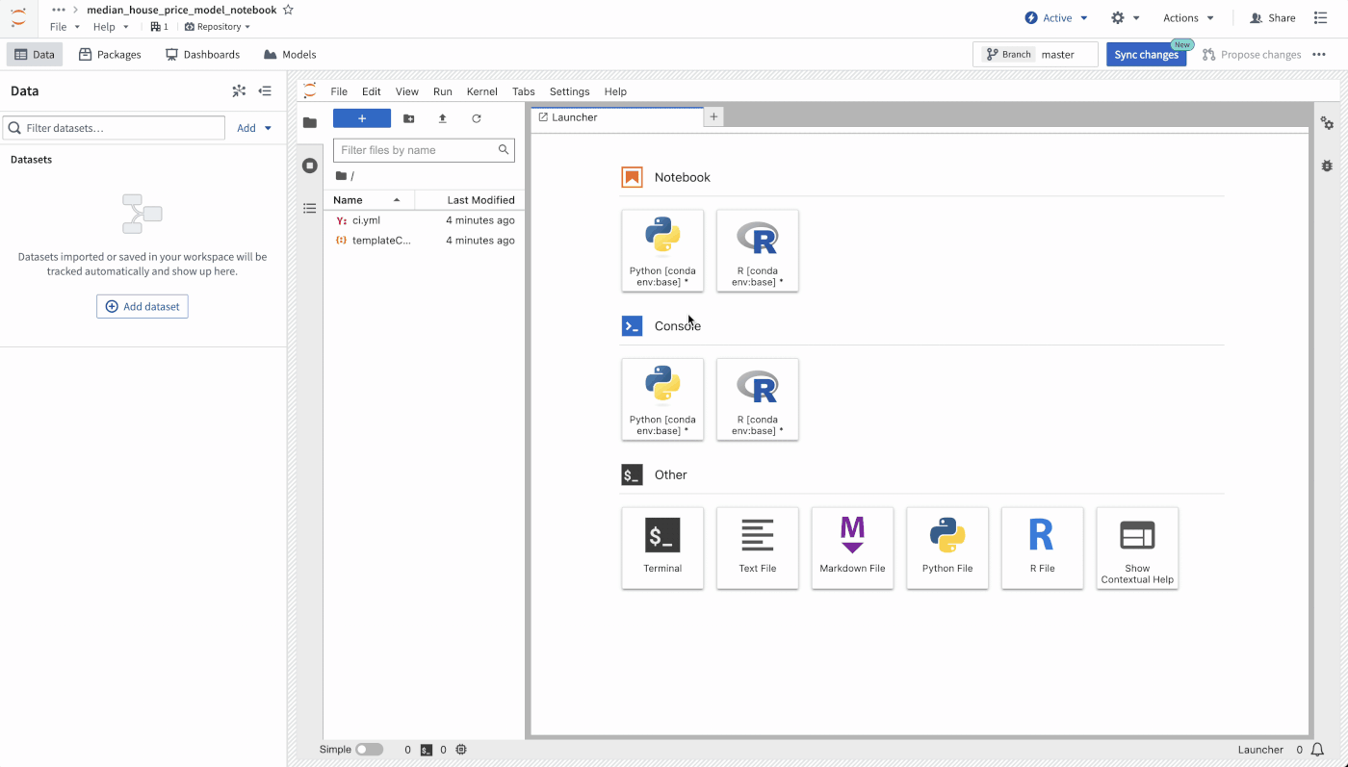The width and height of the screenshot is (1348, 767).
Task: Open the JupyterLab Edit menu
Action: tap(372, 91)
